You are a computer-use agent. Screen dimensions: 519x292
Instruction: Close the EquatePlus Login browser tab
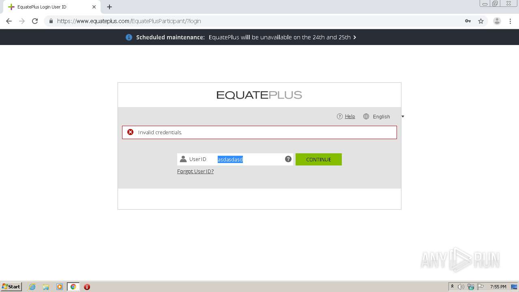coord(94,7)
